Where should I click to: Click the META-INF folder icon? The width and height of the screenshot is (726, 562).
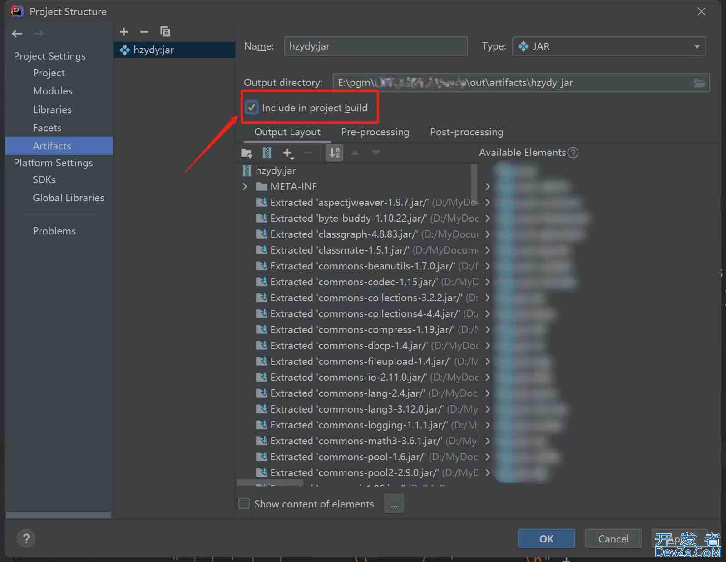pyautogui.click(x=261, y=187)
